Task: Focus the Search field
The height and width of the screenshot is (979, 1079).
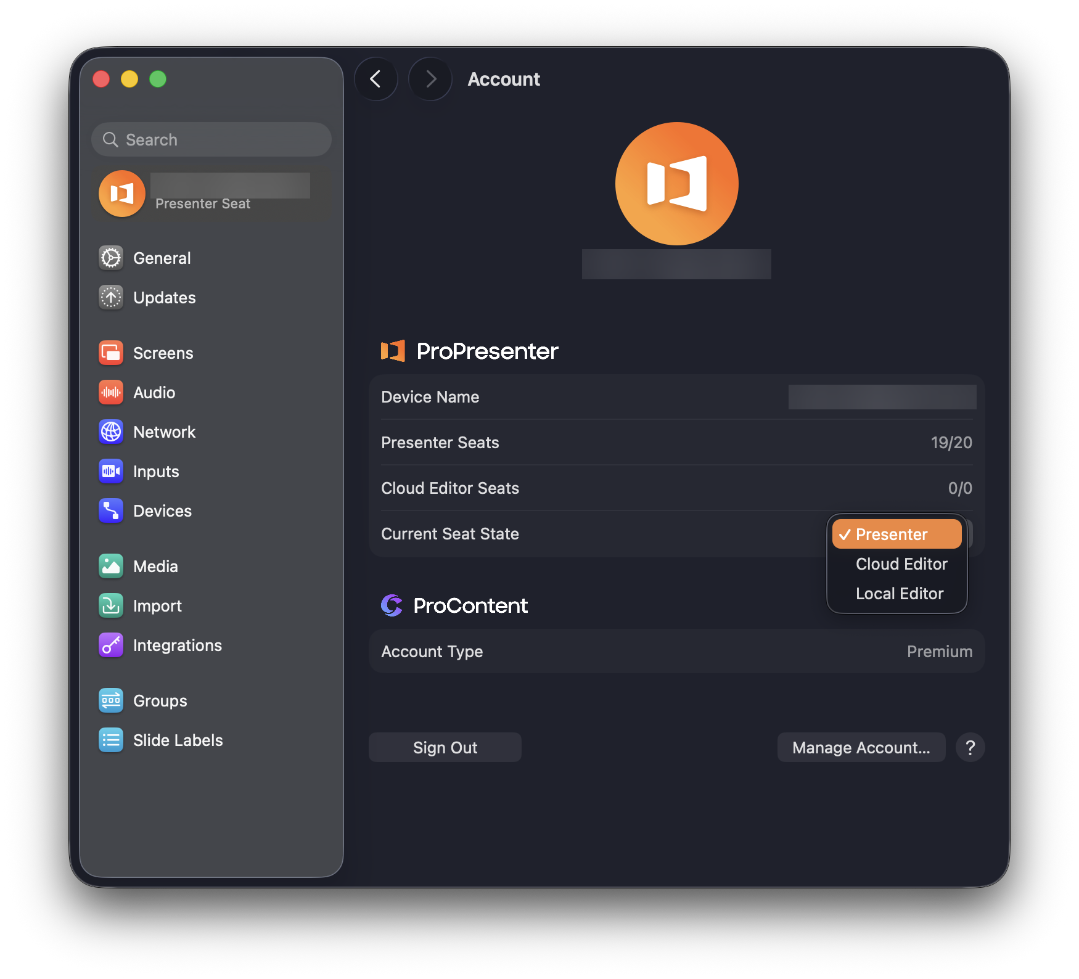Action: [x=211, y=139]
